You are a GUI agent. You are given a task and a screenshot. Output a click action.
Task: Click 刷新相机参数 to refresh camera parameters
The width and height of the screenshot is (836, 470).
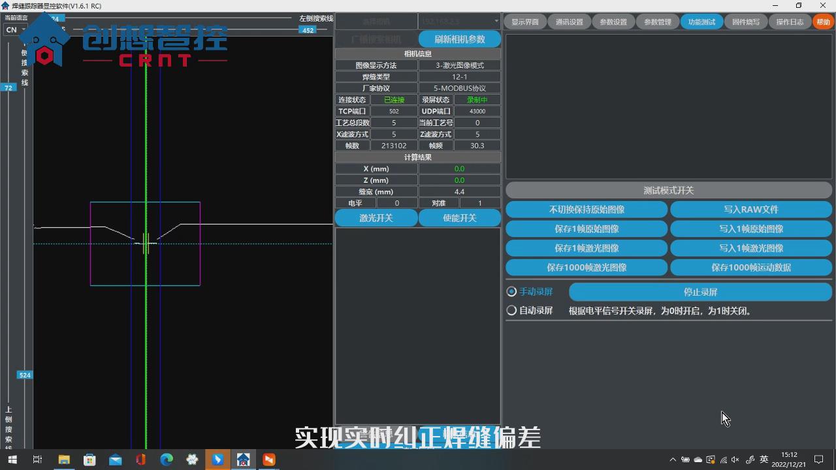click(459, 39)
